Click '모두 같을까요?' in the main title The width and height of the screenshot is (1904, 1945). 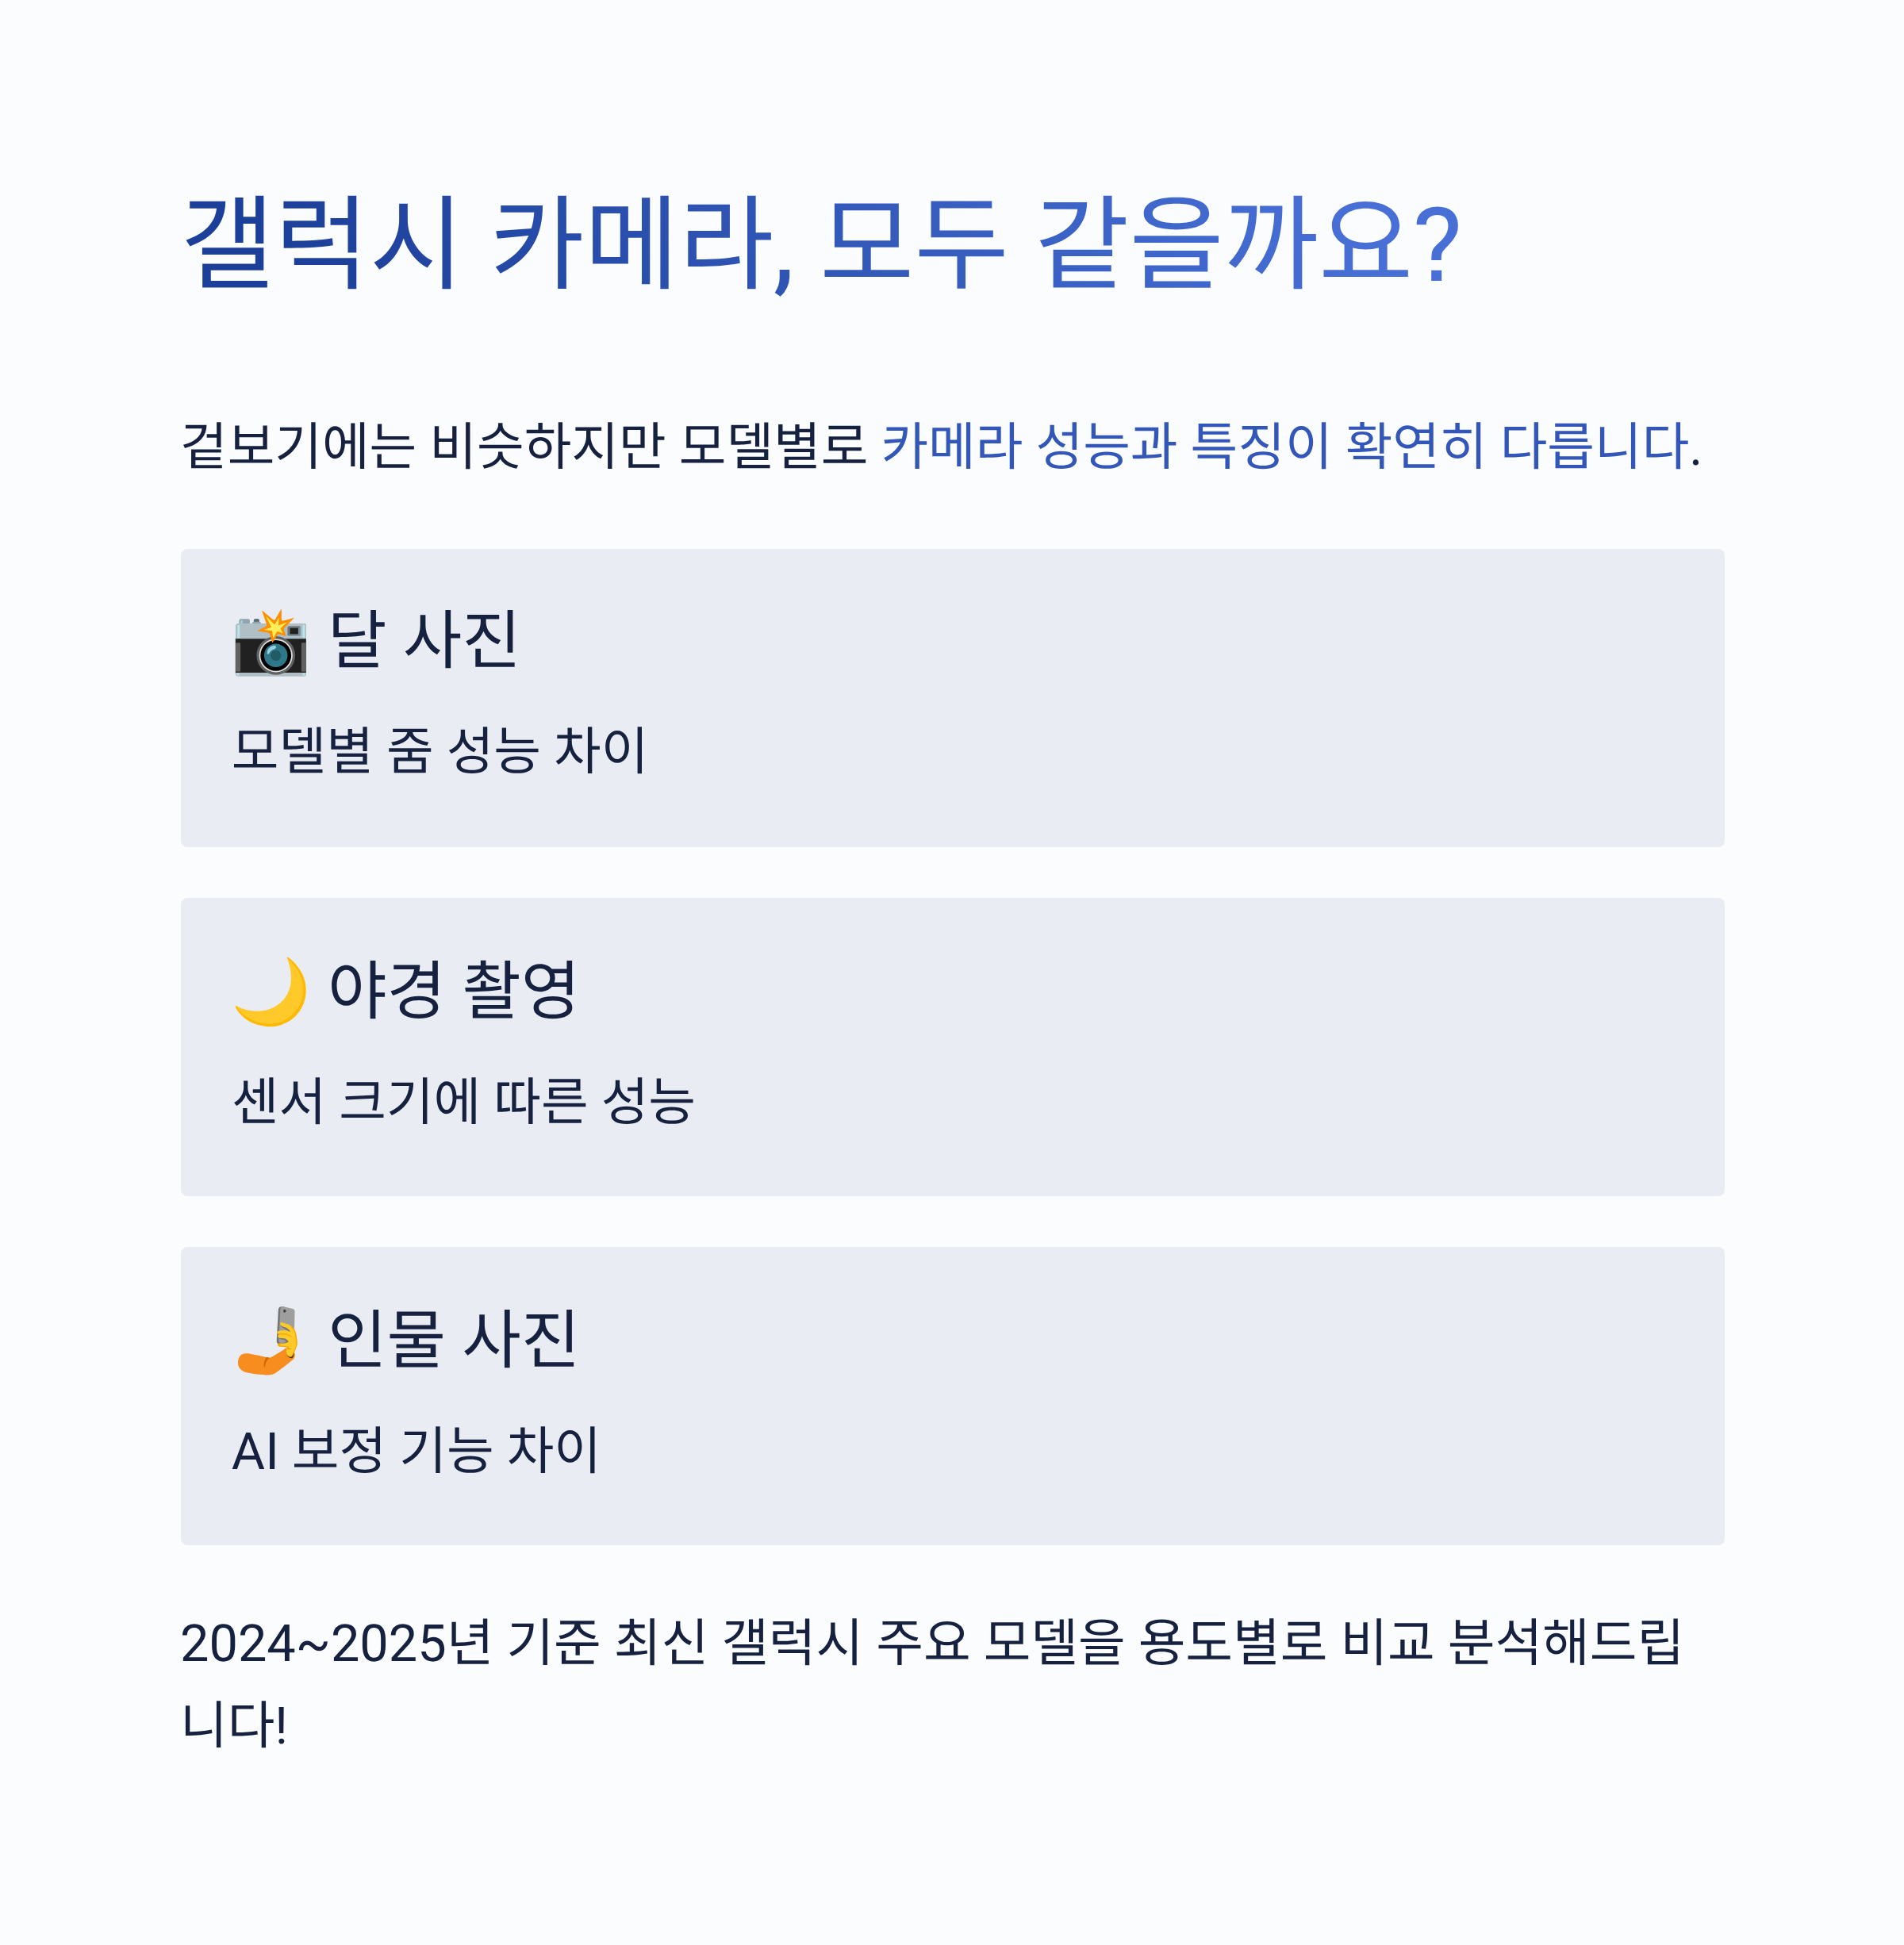1141,243
